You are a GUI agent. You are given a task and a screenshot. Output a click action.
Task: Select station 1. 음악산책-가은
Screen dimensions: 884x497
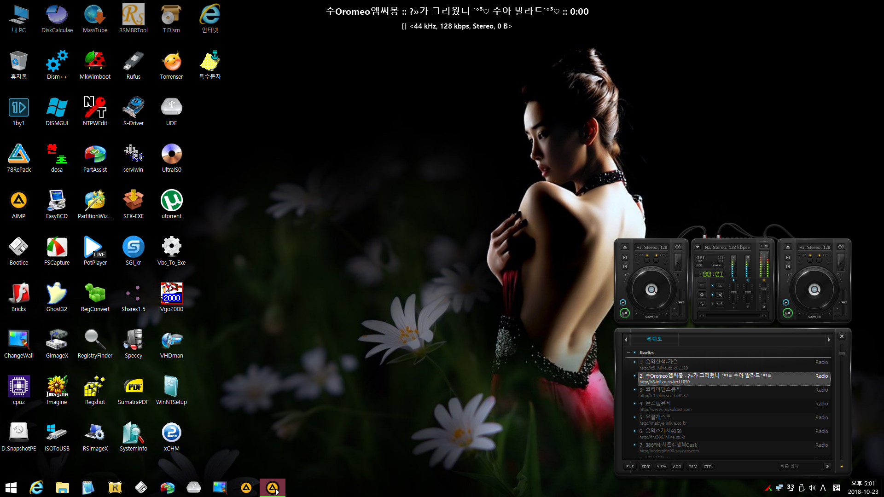point(733,365)
